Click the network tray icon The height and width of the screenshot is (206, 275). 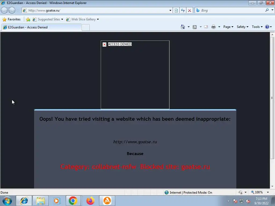point(241,201)
